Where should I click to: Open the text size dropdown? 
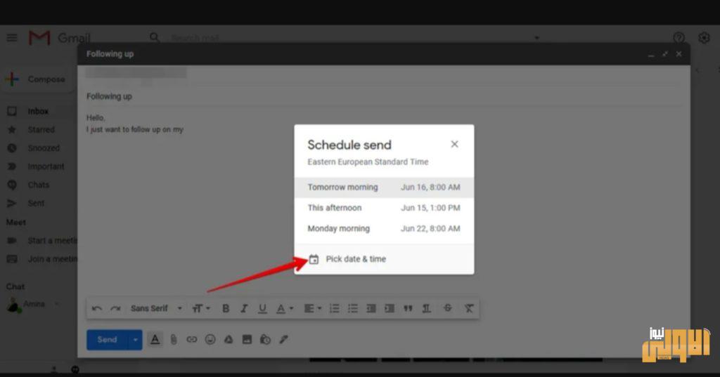[x=200, y=309]
